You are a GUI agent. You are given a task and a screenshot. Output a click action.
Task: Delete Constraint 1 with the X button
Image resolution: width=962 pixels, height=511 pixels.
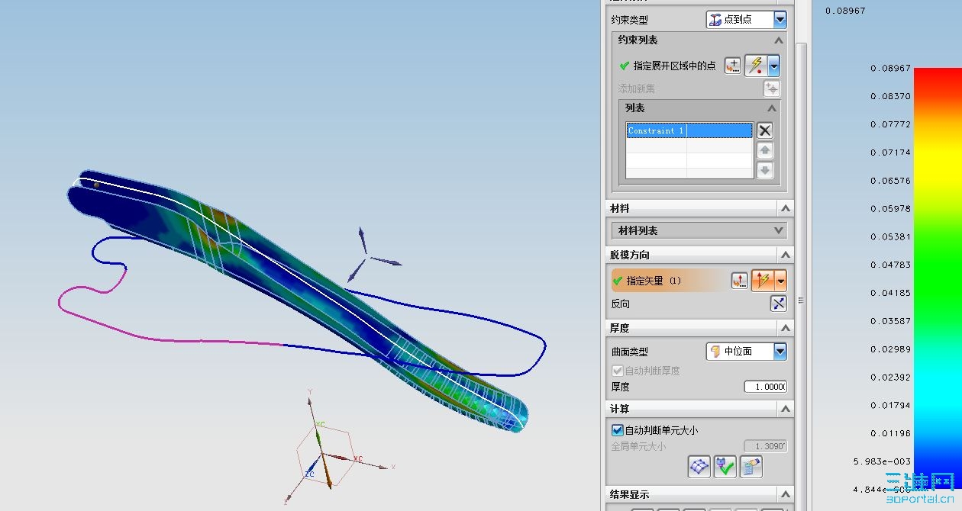765,130
